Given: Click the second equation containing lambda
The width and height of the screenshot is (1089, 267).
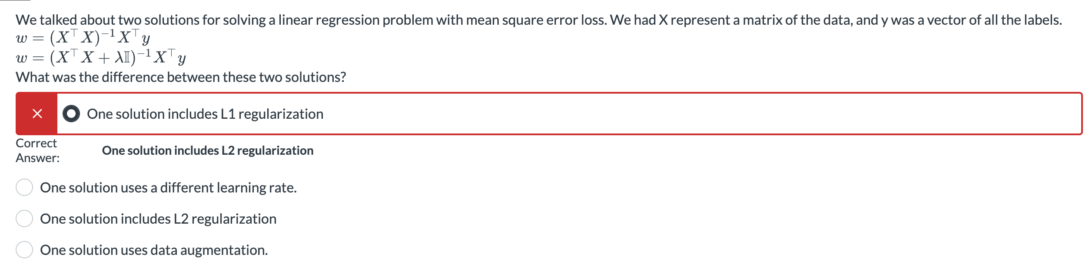Looking at the screenshot, I should click(x=101, y=57).
